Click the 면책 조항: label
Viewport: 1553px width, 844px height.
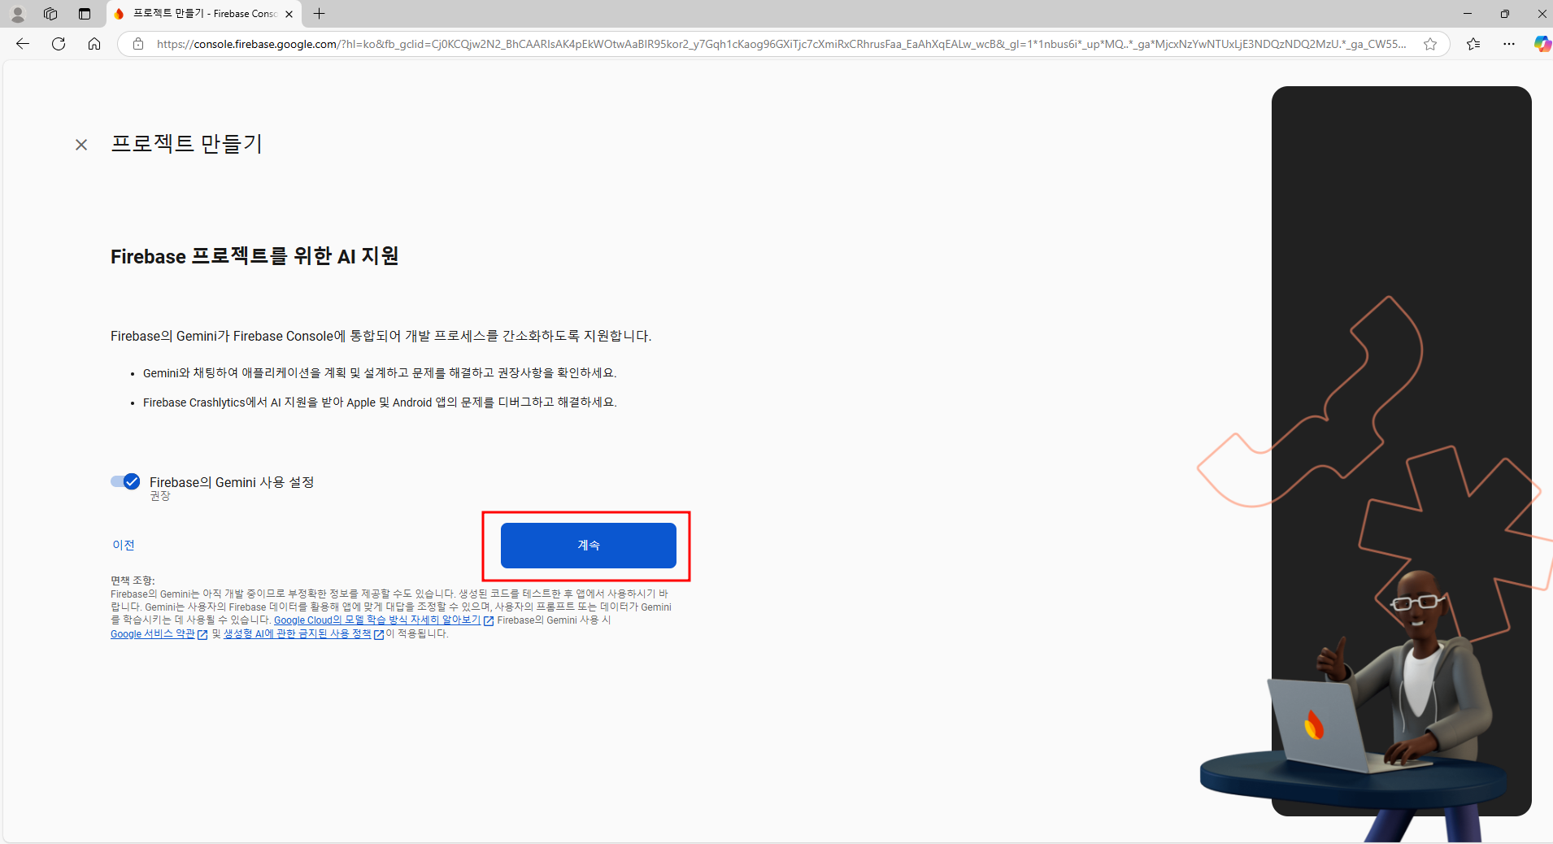point(133,581)
